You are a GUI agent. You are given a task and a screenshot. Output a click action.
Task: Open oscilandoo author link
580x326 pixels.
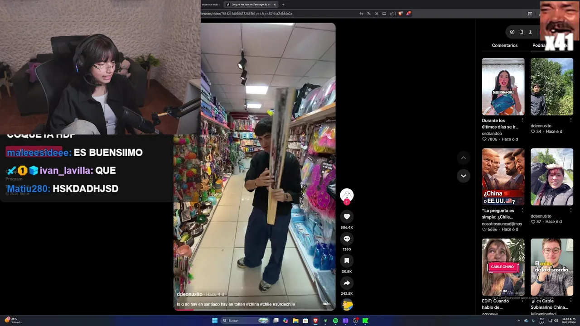coord(492,134)
